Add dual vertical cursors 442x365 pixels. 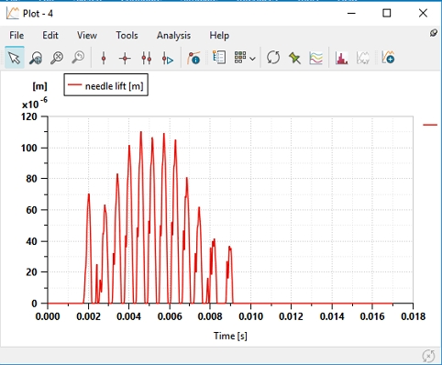tap(147, 58)
